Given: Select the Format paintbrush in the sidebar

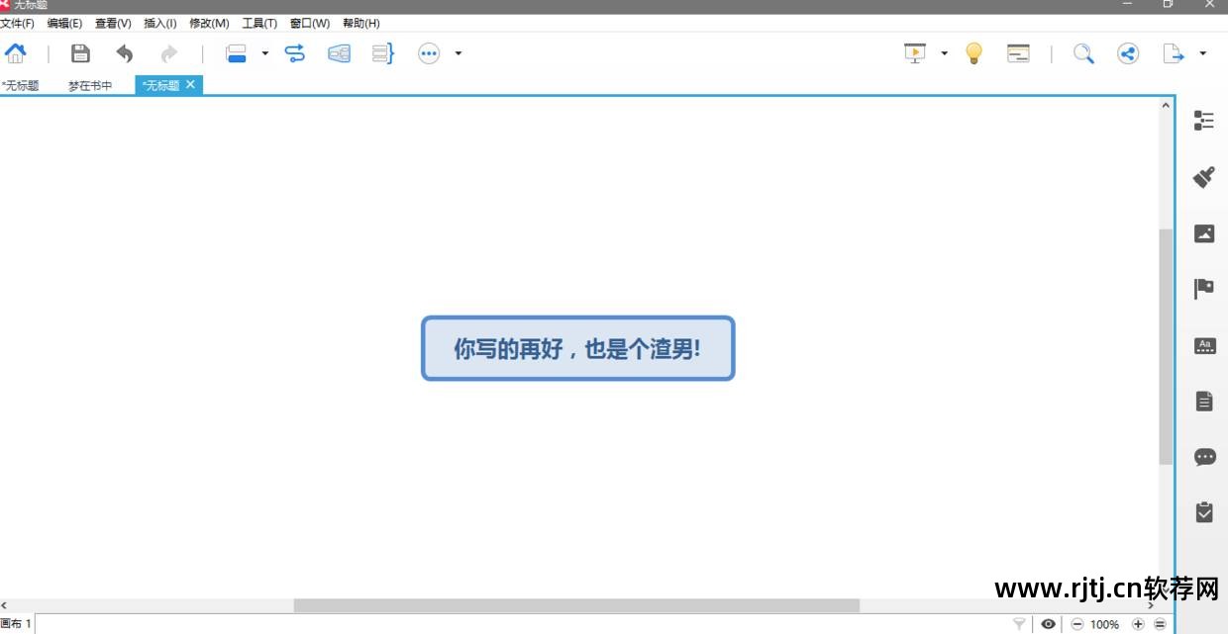Looking at the screenshot, I should click(1204, 177).
